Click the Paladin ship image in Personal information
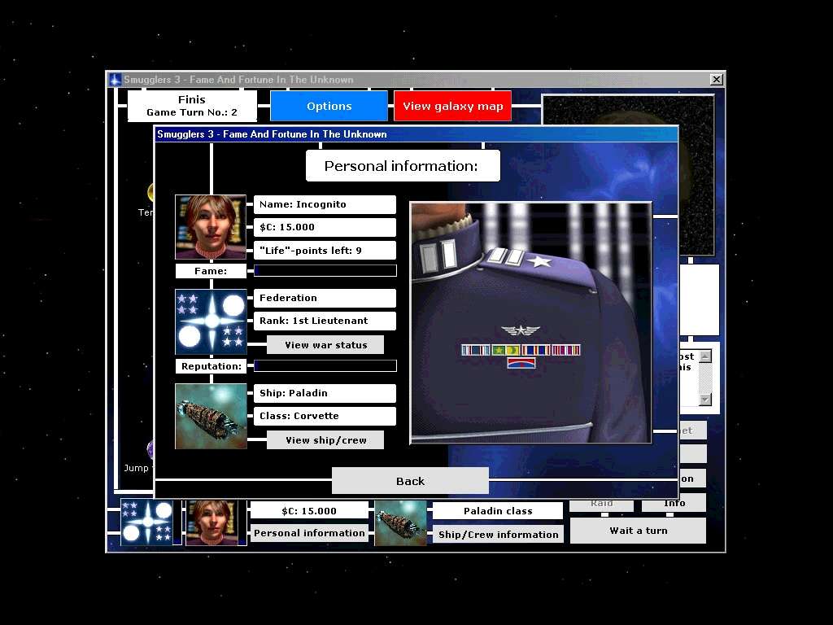833x625 pixels. [x=211, y=416]
